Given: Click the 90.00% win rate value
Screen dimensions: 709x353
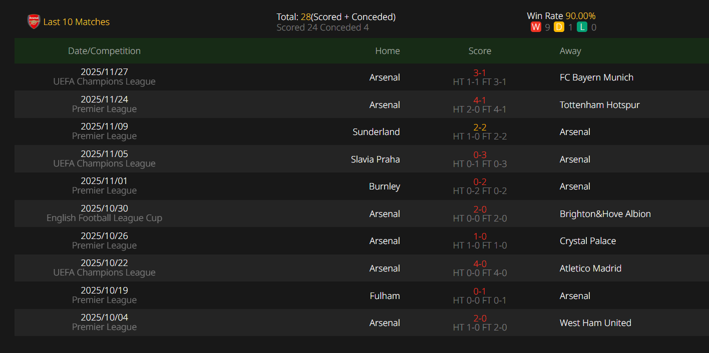Looking at the screenshot, I should coord(580,16).
